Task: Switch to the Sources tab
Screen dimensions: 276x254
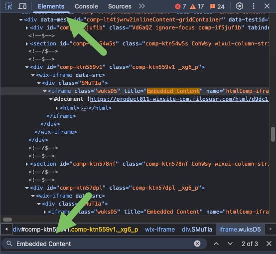Action: [120, 6]
